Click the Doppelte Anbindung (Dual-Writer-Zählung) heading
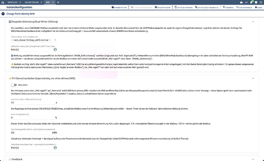 pyautogui.click(x=35, y=21)
